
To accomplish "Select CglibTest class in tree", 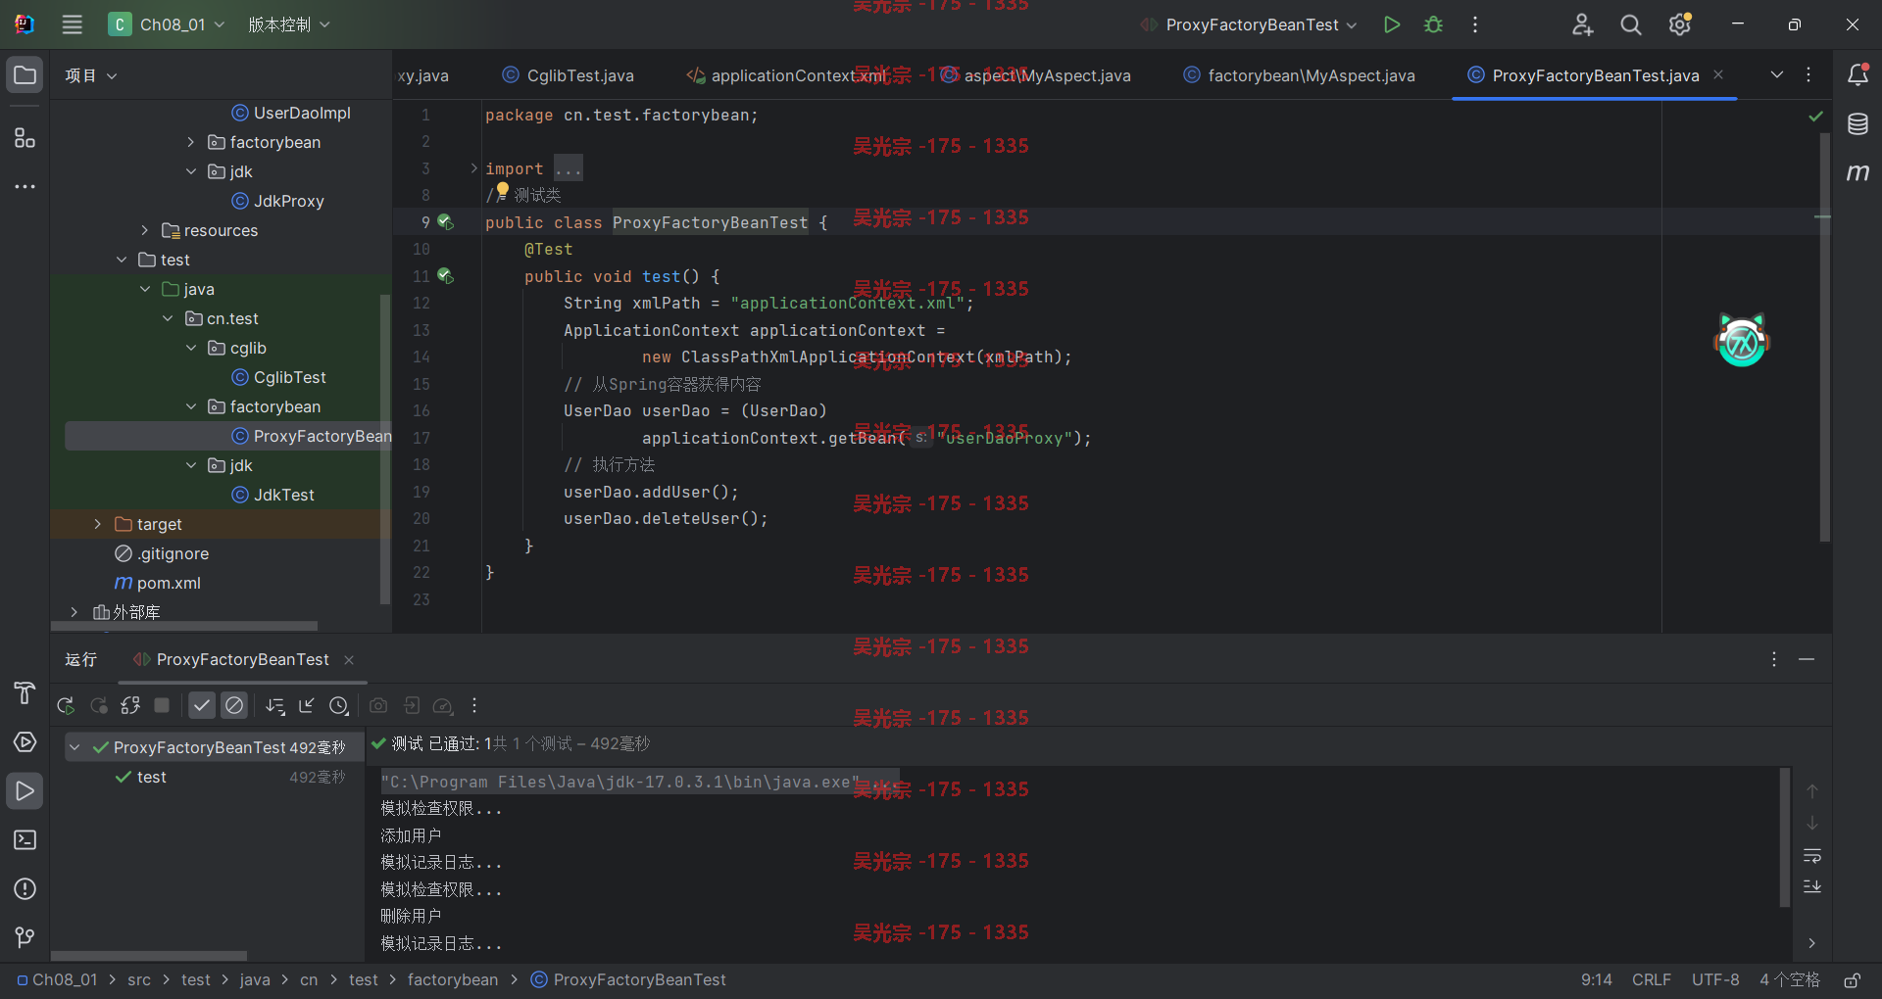I will [279, 377].
